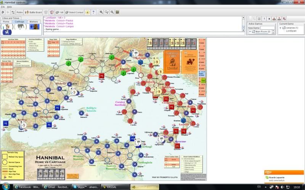Image resolution: width=305 pixels, height=190 pixels.
Task: Switch to the Markers tab
Action: (x=34, y=22)
